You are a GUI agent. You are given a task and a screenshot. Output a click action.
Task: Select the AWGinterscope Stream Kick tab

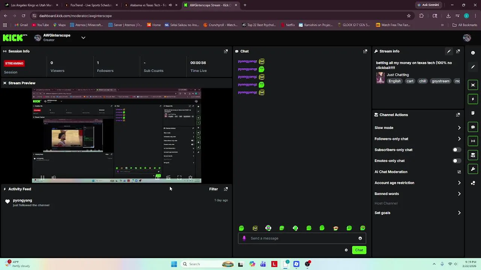tap(211, 5)
